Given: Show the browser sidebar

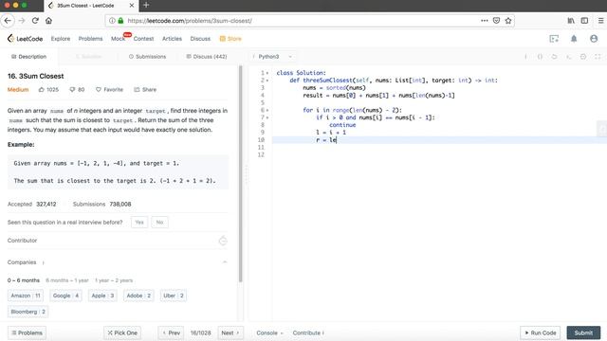Looking at the screenshot, I should coord(584,21).
